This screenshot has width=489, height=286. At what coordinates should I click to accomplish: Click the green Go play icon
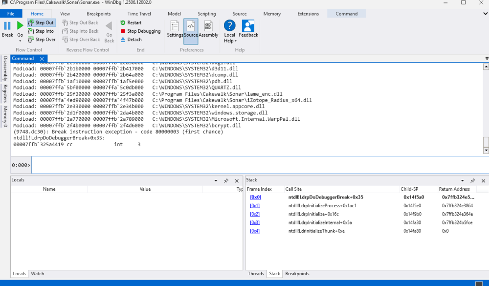[20, 25]
